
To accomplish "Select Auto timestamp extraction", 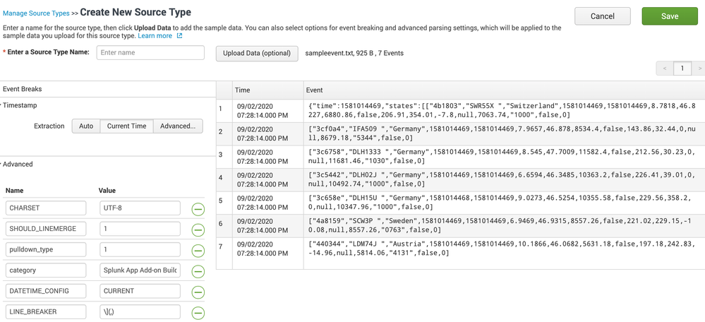I will pos(85,126).
